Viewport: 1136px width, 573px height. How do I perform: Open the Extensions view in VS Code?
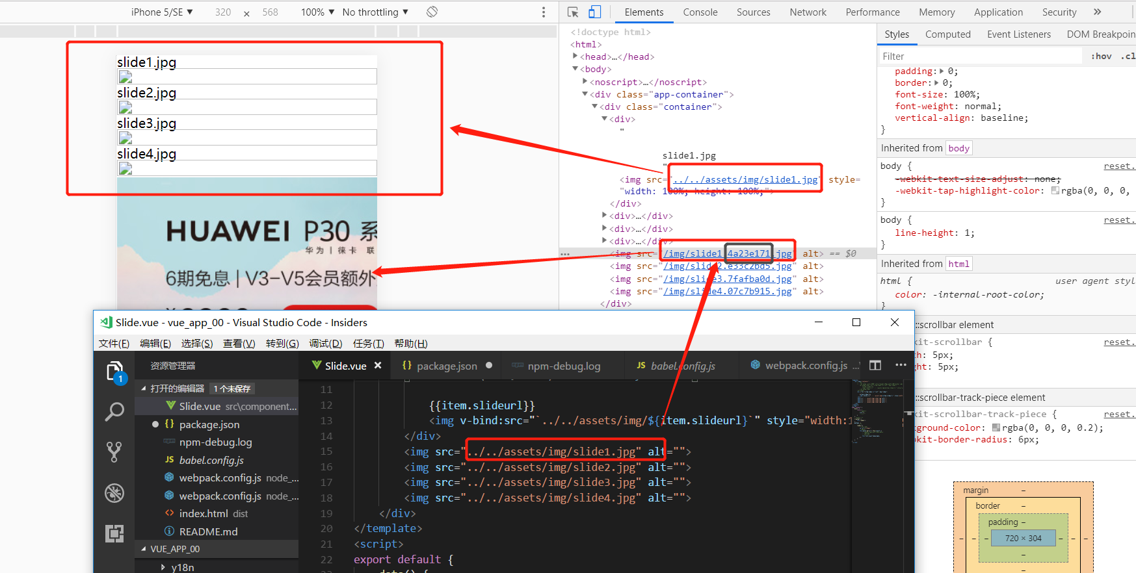(114, 533)
